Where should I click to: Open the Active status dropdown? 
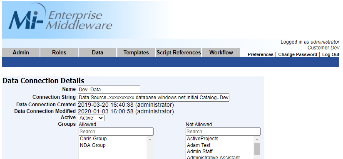[91, 118]
